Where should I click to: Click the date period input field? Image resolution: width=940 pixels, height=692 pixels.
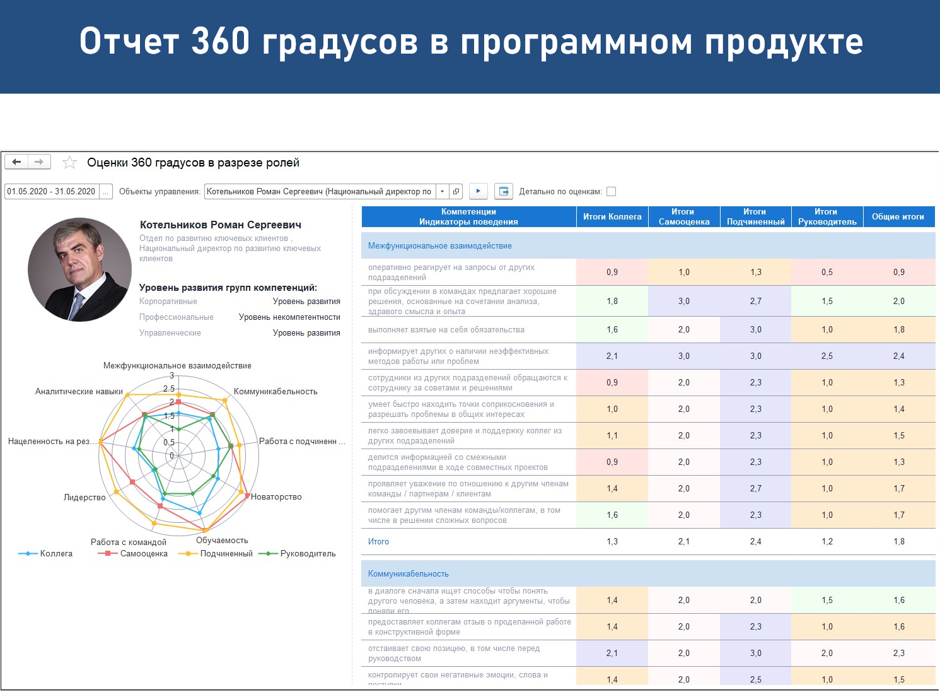pos(52,192)
